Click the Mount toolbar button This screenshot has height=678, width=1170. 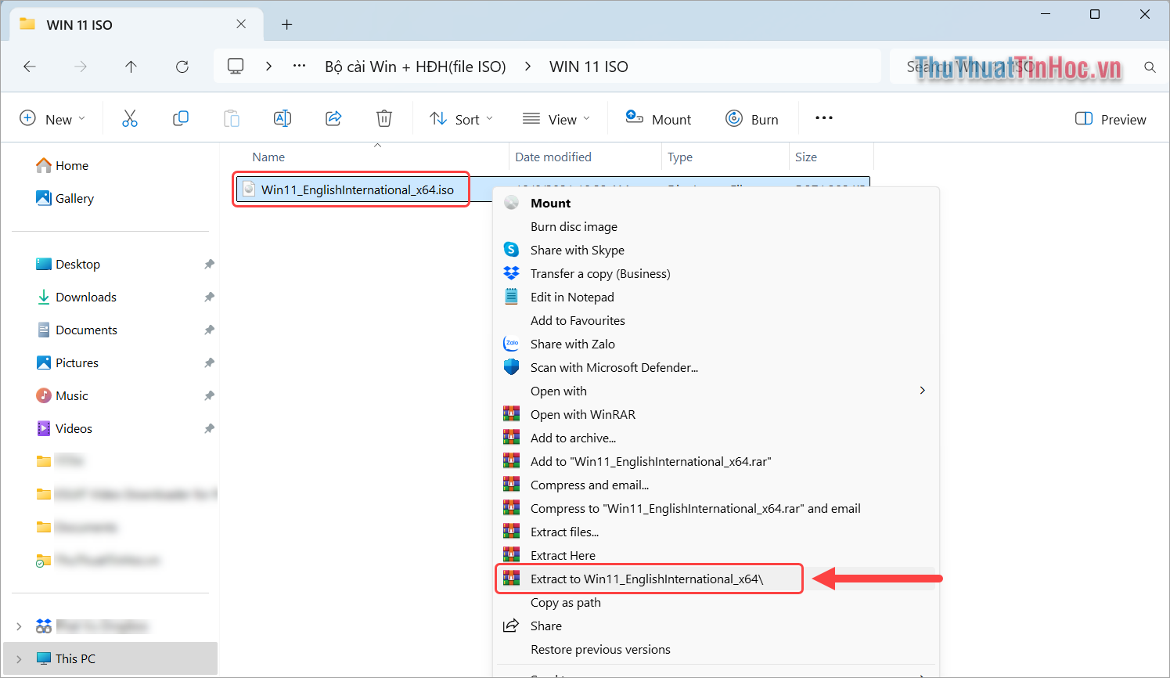[x=658, y=119]
